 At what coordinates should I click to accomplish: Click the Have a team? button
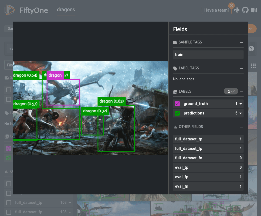tap(216, 10)
